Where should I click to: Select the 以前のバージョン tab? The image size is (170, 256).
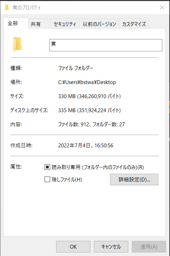(99, 24)
